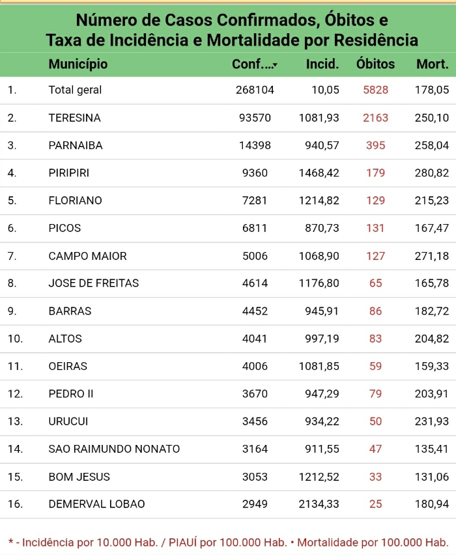Sort by the Incid. column header
Image resolution: width=456 pixels, height=555 pixels.
tap(322, 64)
